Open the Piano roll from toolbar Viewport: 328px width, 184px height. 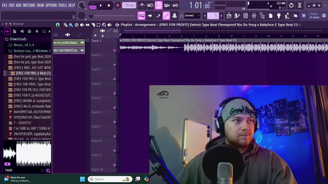[x=237, y=16]
